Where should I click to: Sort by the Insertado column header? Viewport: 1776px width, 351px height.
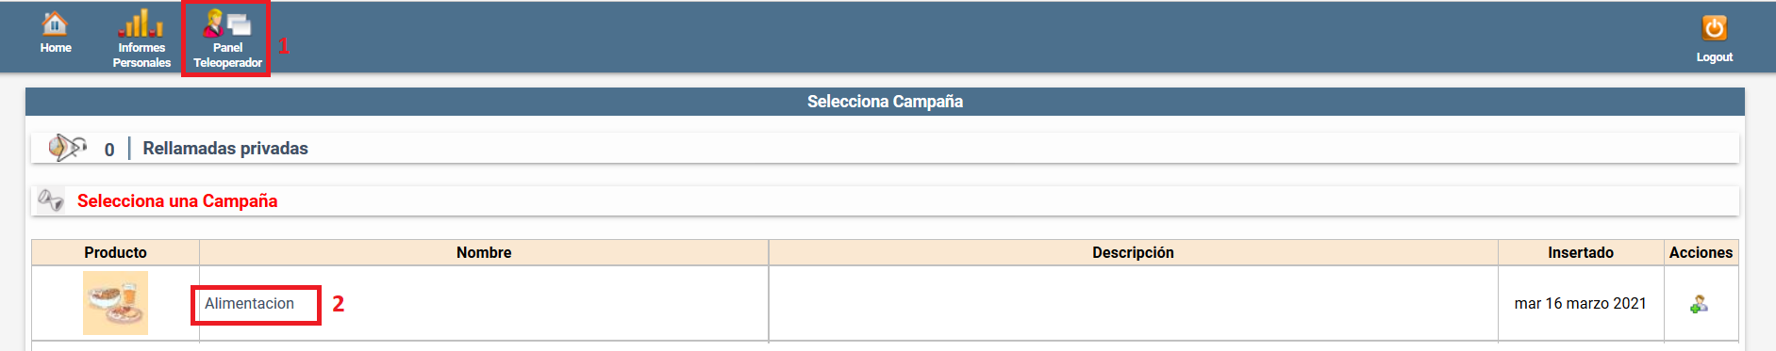[1581, 252]
